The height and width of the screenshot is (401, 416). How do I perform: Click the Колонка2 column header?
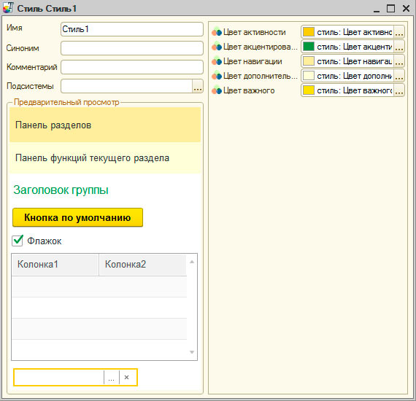click(x=143, y=265)
